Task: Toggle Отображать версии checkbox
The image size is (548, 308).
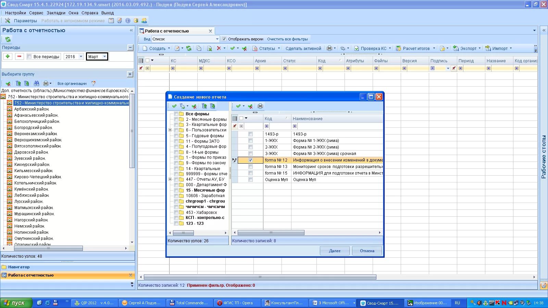Action: pyautogui.click(x=224, y=39)
